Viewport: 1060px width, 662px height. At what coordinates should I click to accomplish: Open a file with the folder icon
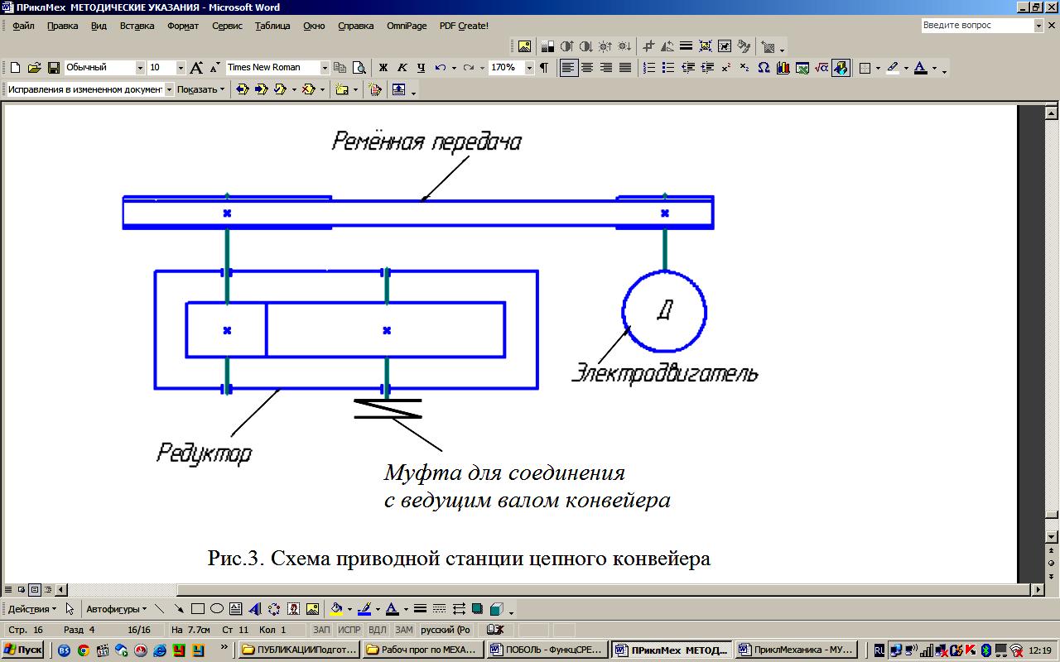(35, 68)
